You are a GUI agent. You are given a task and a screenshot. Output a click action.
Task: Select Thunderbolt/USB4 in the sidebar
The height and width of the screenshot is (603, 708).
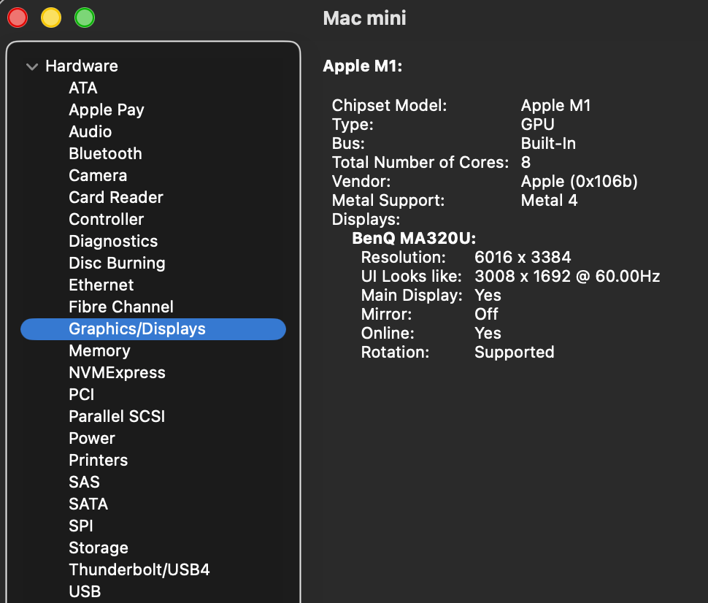coord(139,569)
